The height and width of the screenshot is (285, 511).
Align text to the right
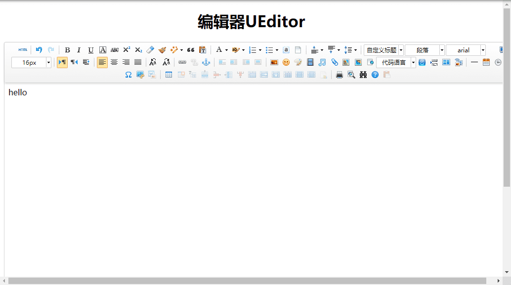click(x=126, y=62)
